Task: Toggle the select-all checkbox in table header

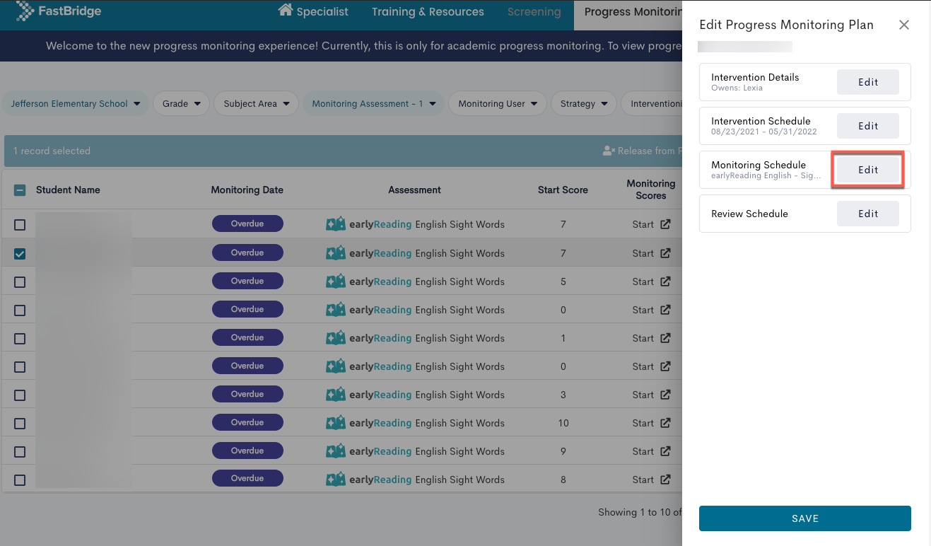Action: pyautogui.click(x=20, y=190)
